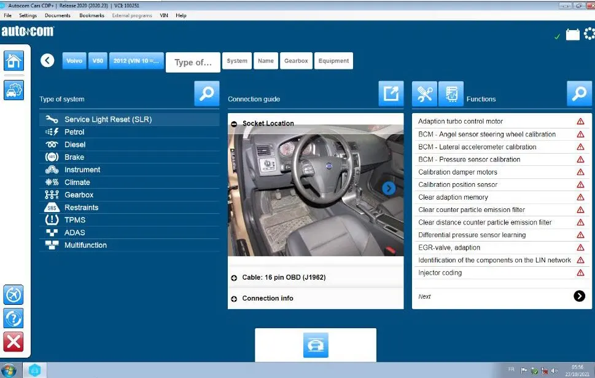
Task: Click the green checkmark VCI status
Action: [558, 36]
